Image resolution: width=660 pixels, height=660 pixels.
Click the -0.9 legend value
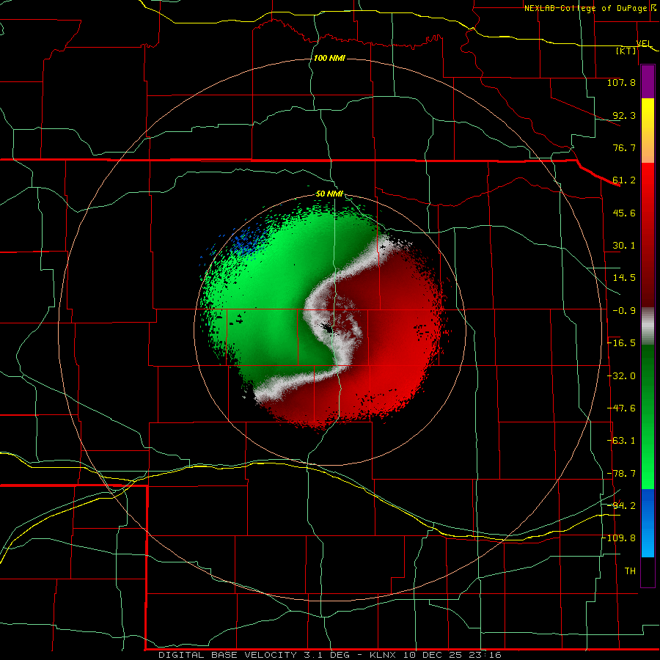624,311
